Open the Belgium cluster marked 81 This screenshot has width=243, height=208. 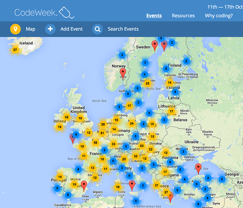[x=102, y=133]
